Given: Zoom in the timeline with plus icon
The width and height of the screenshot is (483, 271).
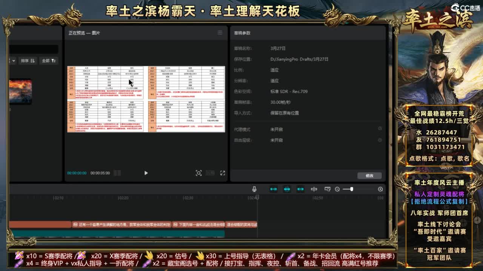Looking at the screenshot, I should 380,189.
